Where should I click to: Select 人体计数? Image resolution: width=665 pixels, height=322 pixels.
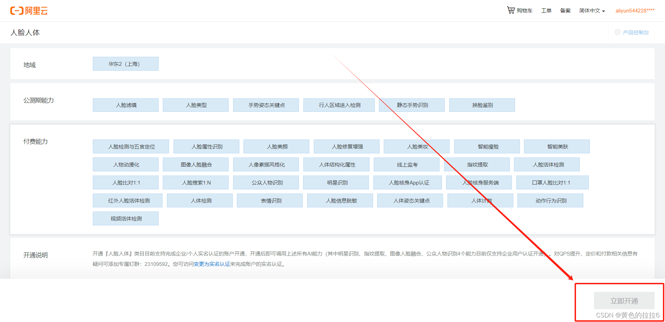pyautogui.click(x=480, y=200)
